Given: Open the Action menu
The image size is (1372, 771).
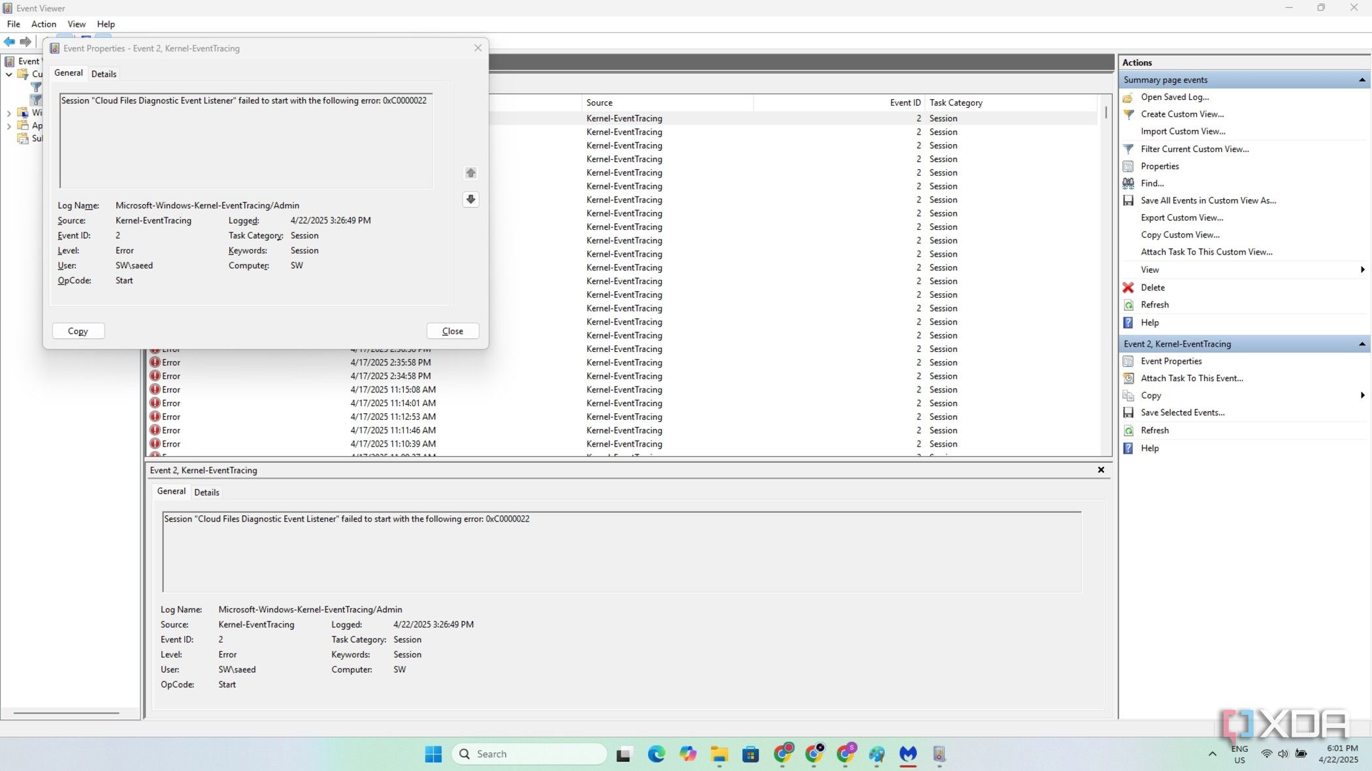Looking at the screenshot, I should pos(44,24).
